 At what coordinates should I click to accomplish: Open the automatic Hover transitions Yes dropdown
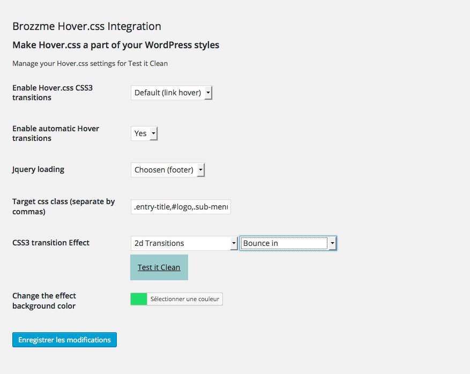144,133
